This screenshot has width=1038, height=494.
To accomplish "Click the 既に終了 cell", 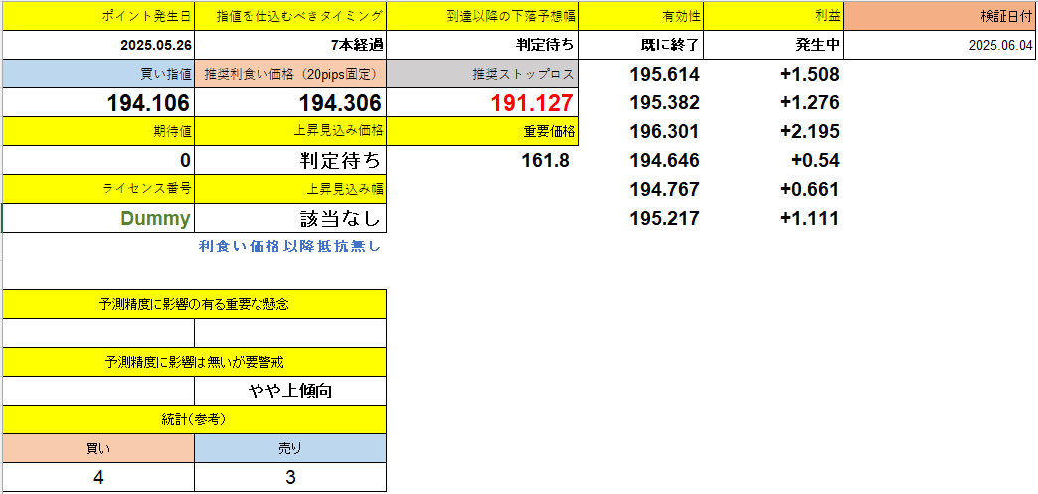I will coord(641,45).
